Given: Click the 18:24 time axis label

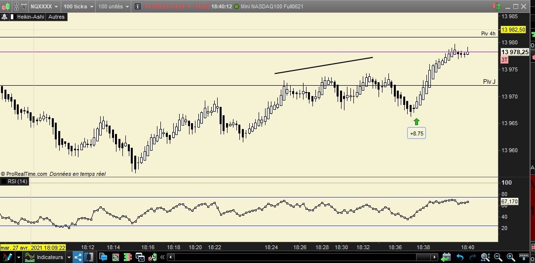Looking at the screenshot, I should (x=272, y=247).
